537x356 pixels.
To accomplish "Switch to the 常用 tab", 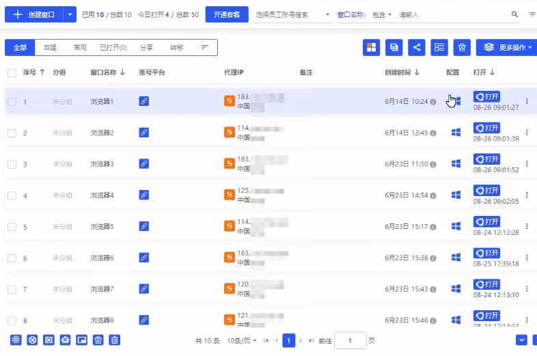I will tap(80, 47).
